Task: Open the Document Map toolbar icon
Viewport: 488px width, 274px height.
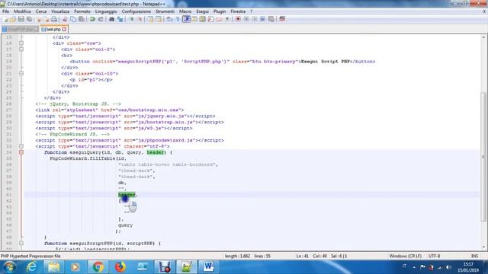Action: pos(202,19)
